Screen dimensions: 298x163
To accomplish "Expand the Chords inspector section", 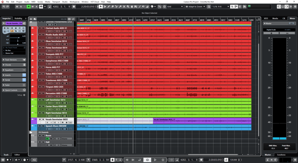I will point(14,65).
